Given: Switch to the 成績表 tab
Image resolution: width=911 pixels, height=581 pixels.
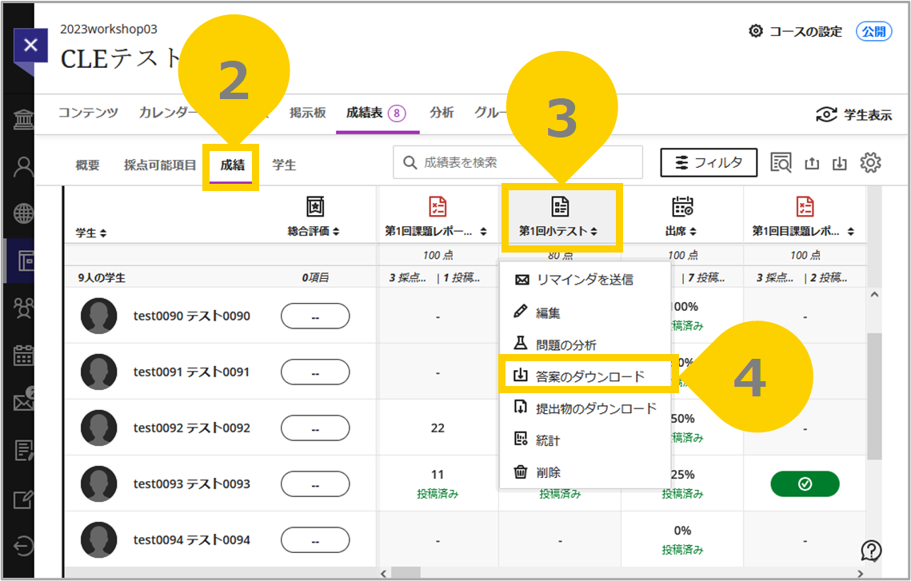Looking at the screenshot, I should (x=376, y=113).
